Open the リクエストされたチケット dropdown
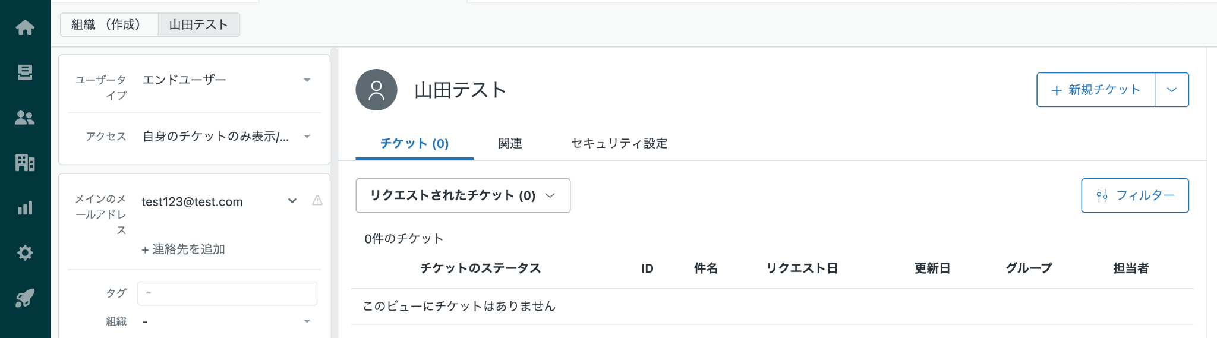 click(x=462, y=195)
